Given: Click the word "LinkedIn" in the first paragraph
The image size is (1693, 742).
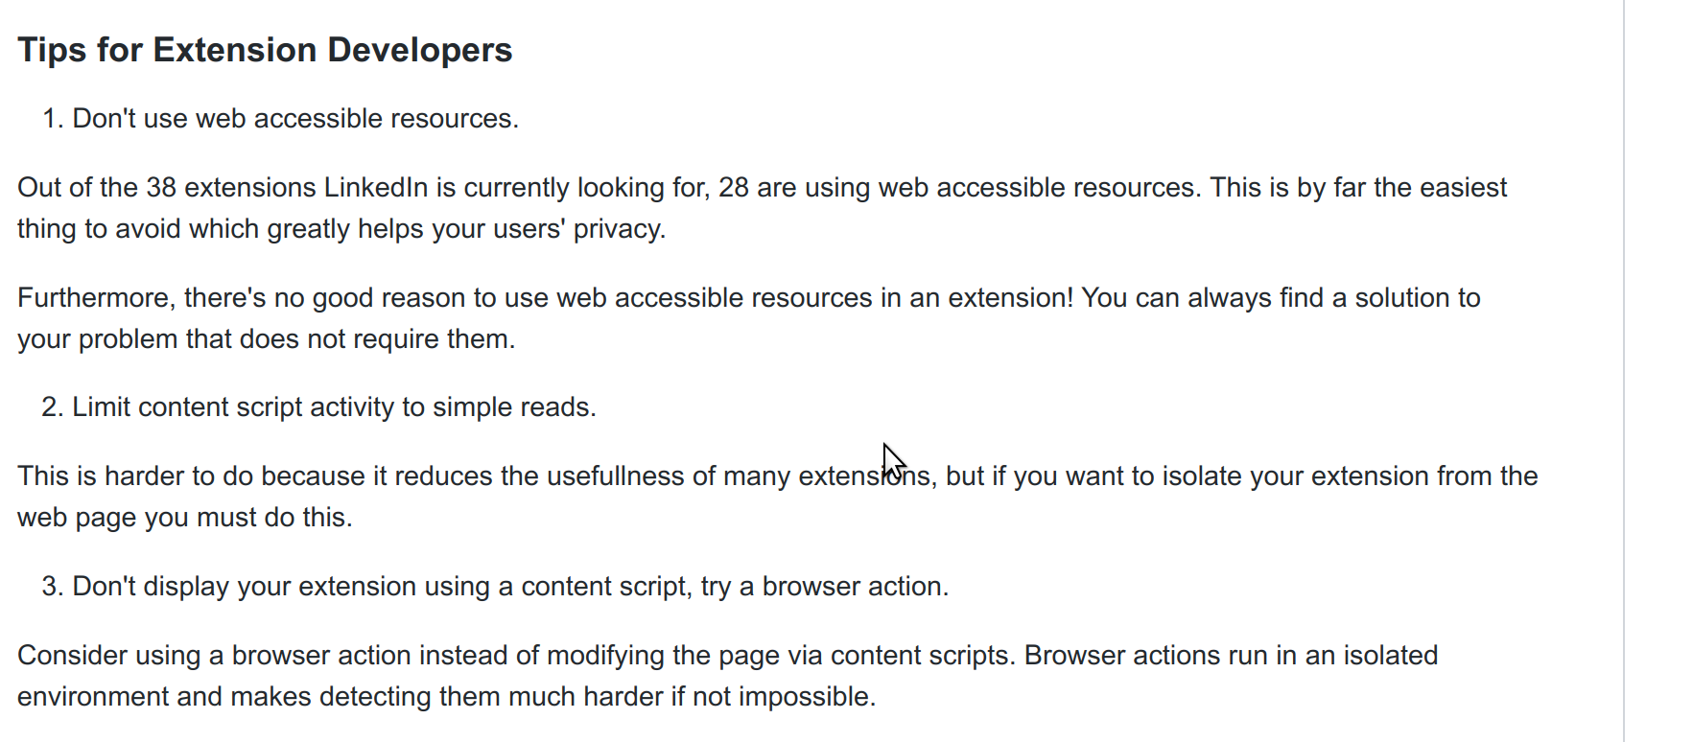Looking at the screenshot, I should click(x=376, y=187).
